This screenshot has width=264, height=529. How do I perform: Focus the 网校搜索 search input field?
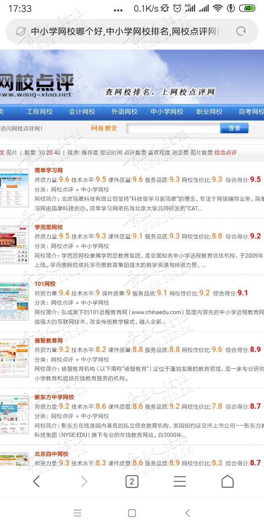[x=173, y=129]
